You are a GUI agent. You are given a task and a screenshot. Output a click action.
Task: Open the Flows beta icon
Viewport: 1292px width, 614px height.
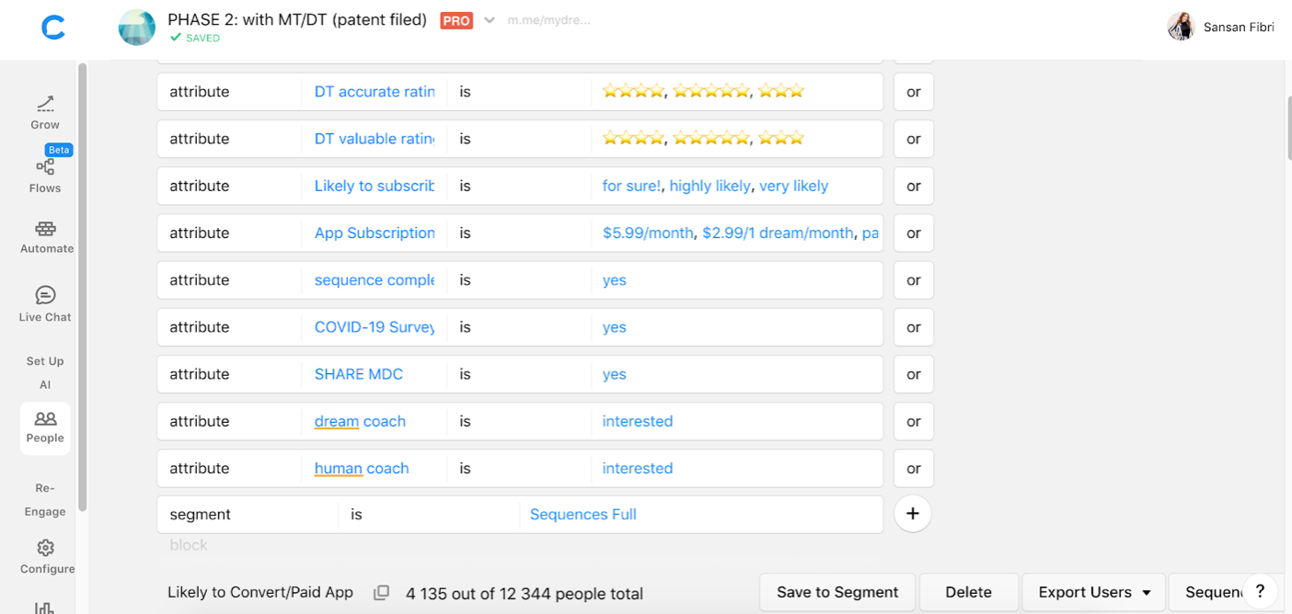[45, 167]
